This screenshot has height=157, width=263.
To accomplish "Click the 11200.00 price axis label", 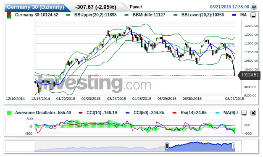I will point(251,52).
